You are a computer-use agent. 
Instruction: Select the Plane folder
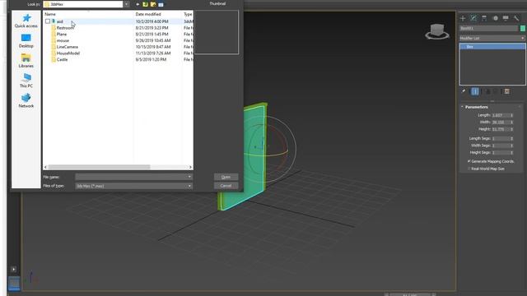pos(62,35)
